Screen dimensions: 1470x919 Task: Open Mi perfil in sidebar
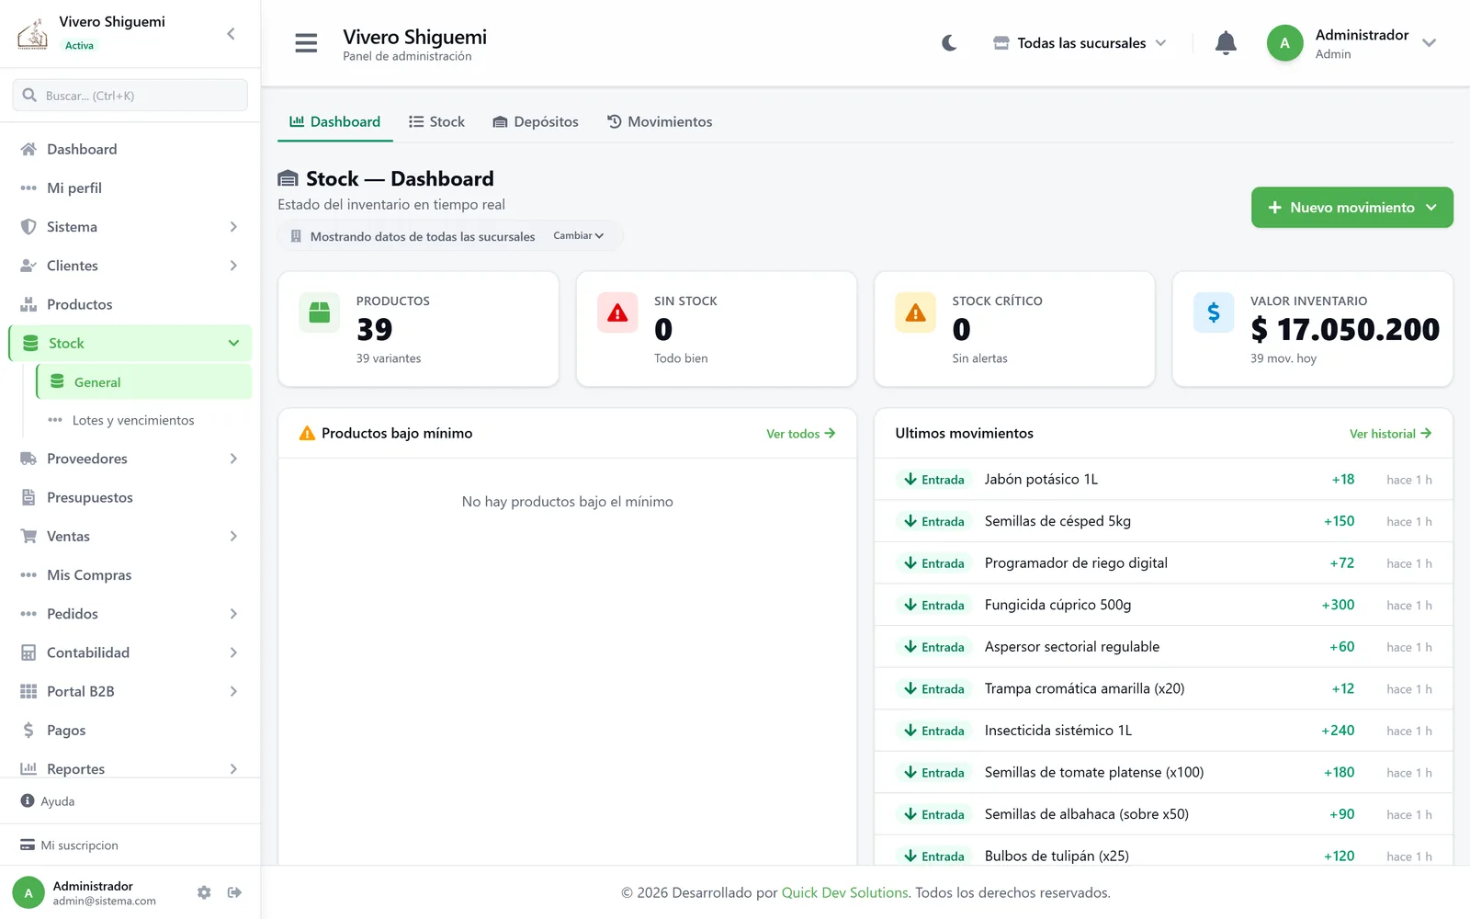pyautogui.click(x=130, y=187)
